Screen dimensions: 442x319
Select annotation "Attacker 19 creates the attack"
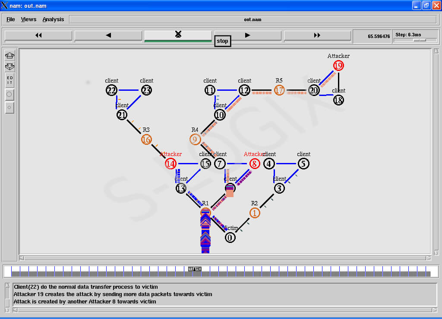click(x=113, y=294)
